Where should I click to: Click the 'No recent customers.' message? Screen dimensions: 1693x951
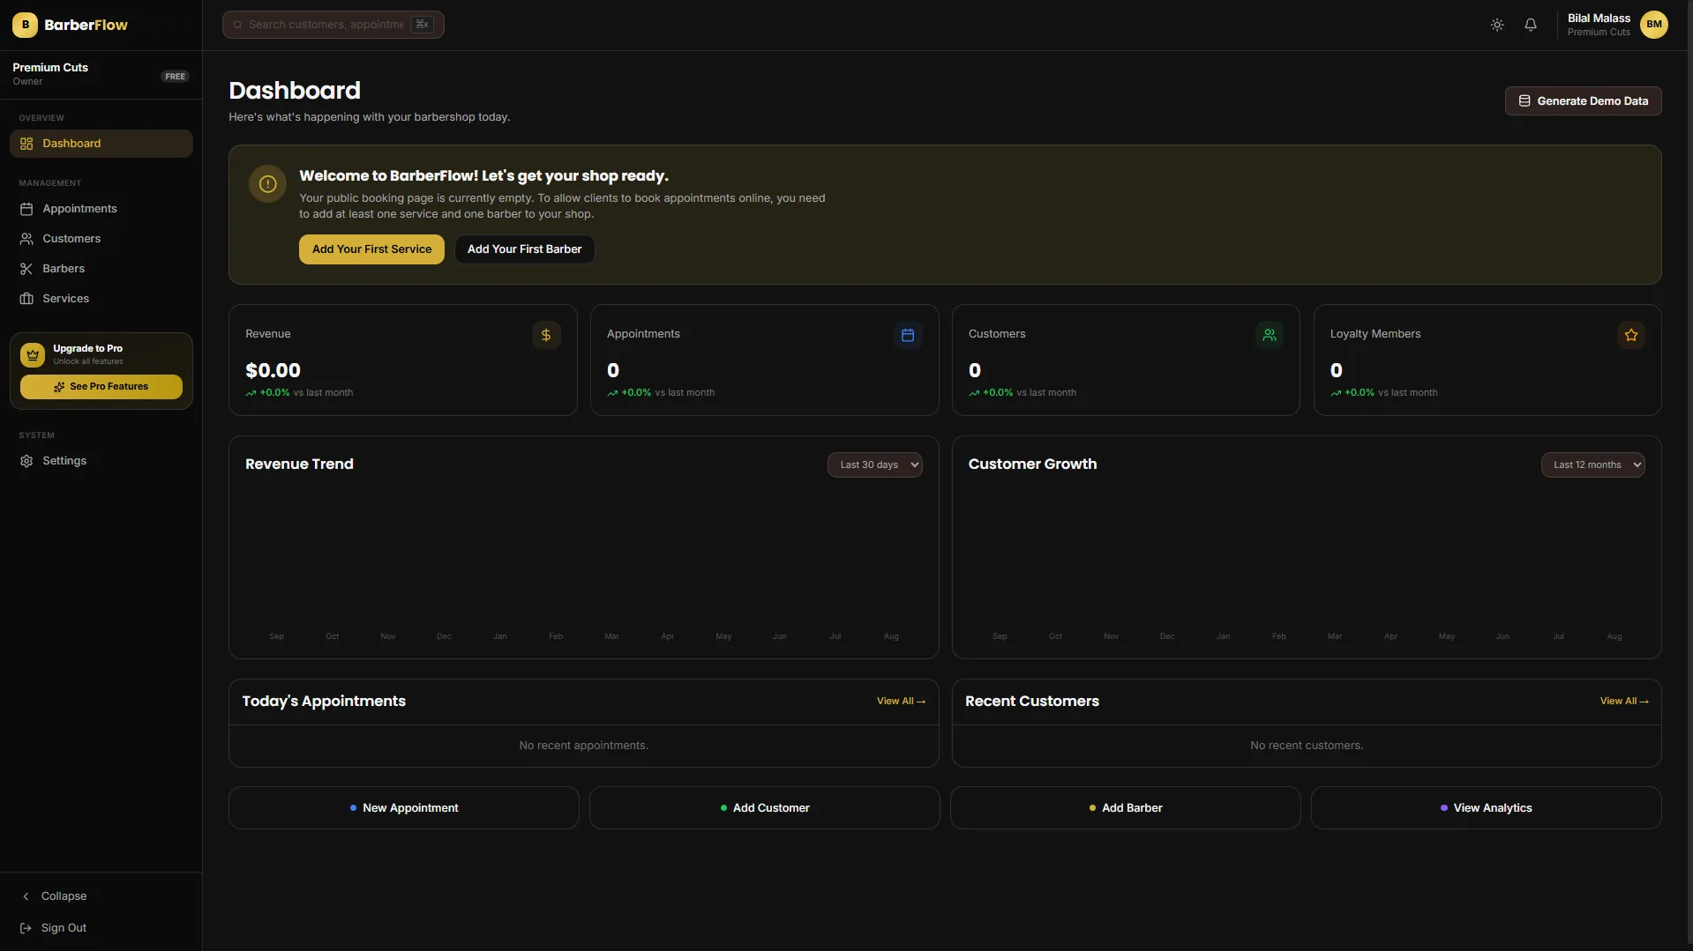pyautogui.click(x=1307, y=746)
